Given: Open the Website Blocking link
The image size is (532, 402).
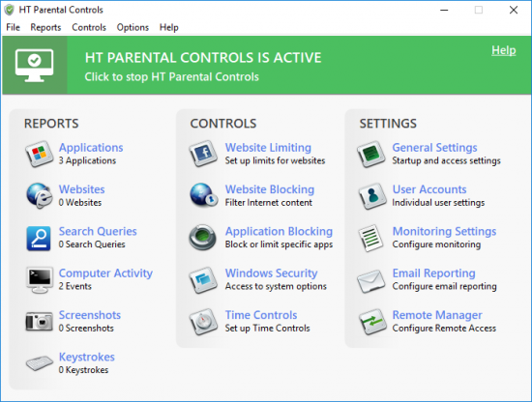Looking at the screenshot, I should pos(270,189).
